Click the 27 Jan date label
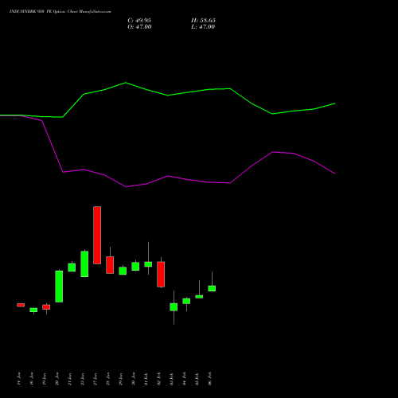Image resolution: width=398 pixels, height=398 pixels. pyautogui.click(x=96, y=379)
